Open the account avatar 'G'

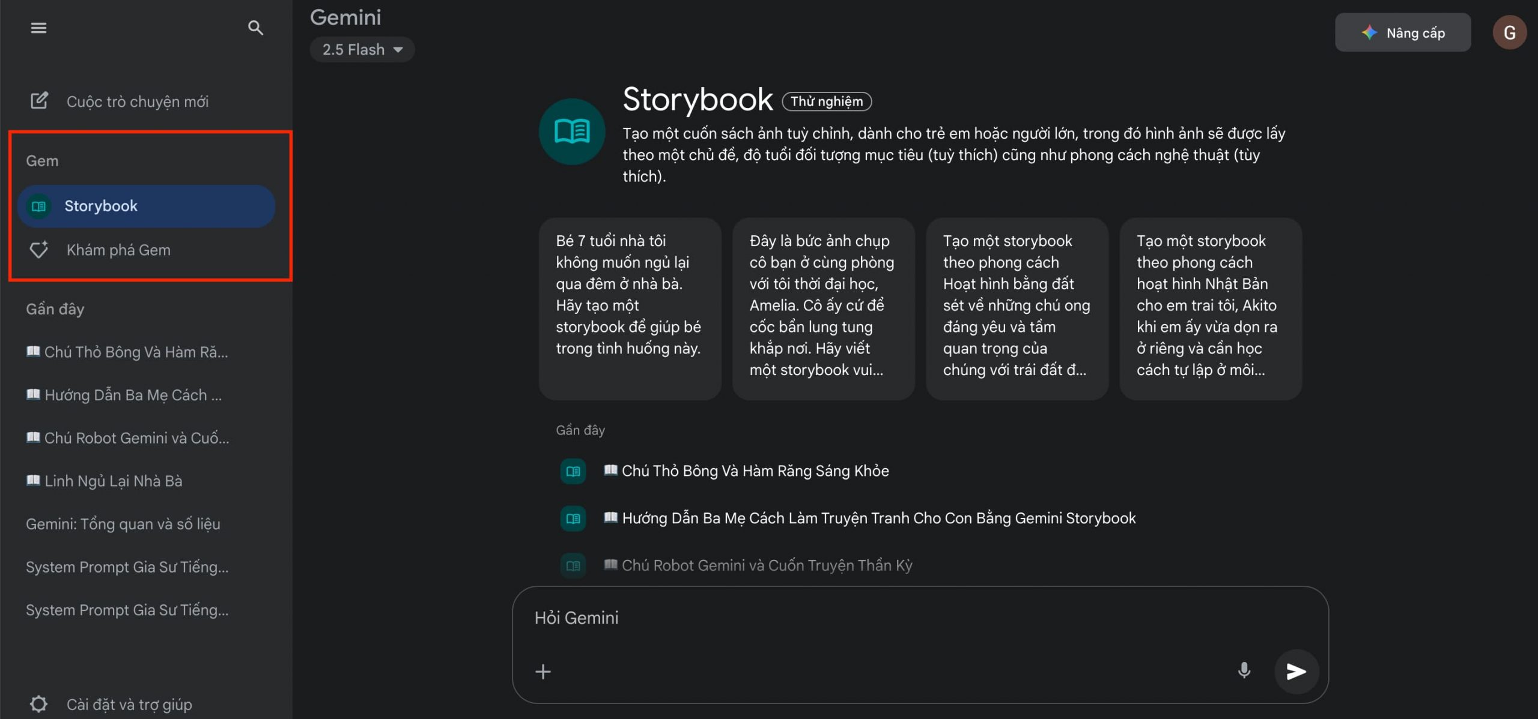(1509, 32)
